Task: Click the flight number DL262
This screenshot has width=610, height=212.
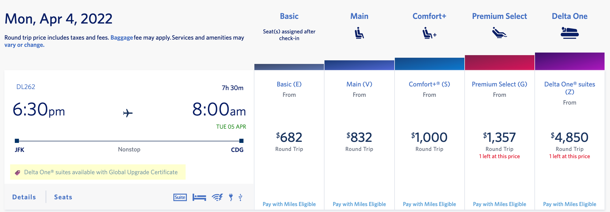Action: click(25, 86)
